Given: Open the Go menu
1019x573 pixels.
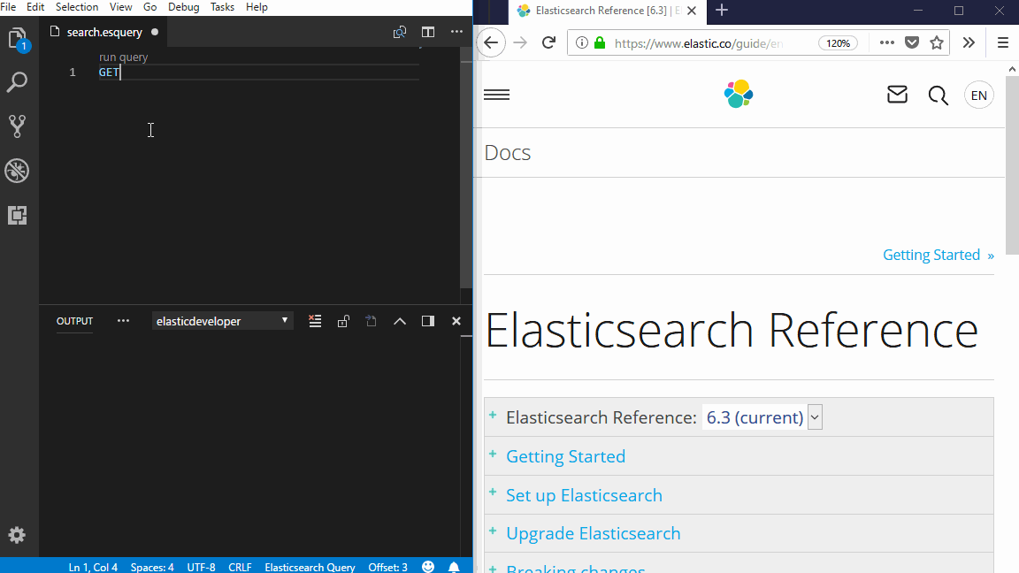Looking at the screenshot, I should (149, 7).
